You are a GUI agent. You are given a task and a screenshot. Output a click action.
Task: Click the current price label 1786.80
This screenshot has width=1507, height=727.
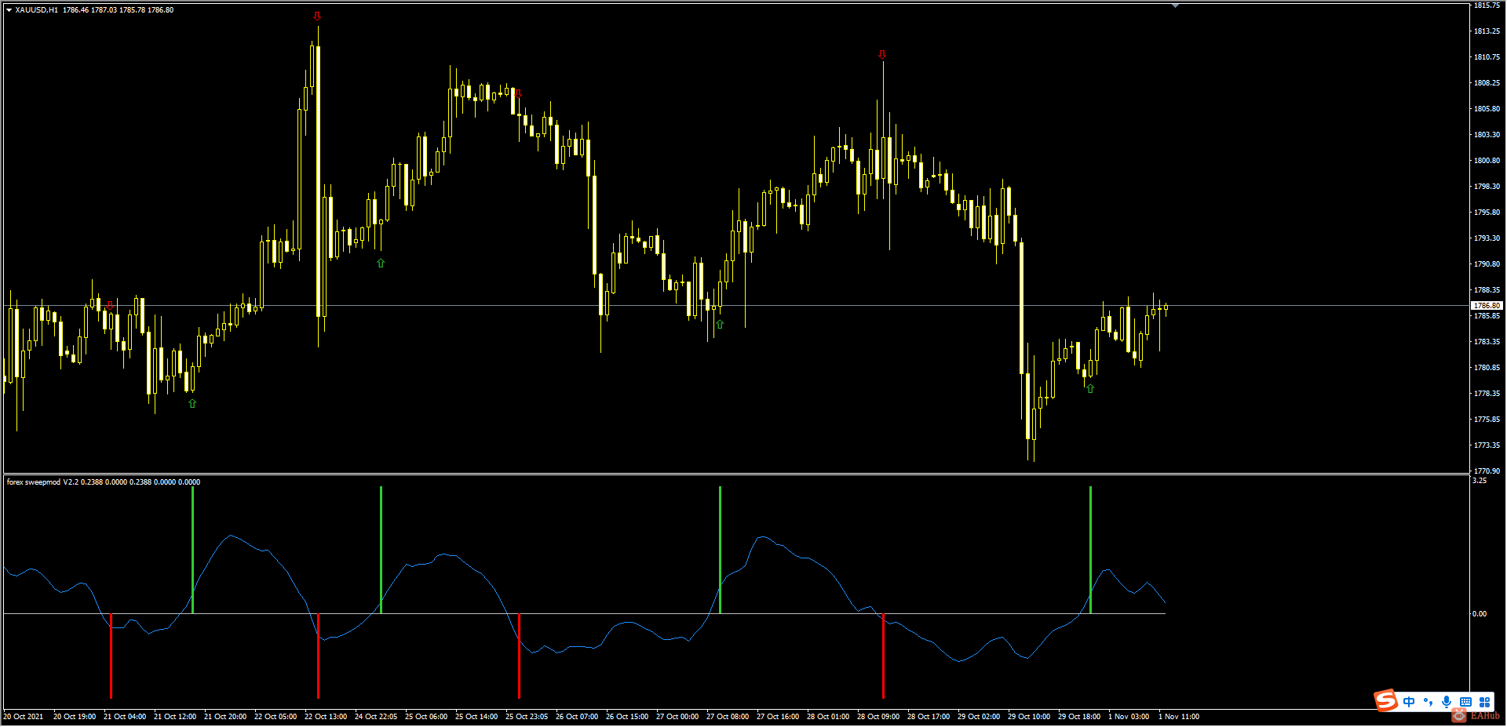point(1487,306)
